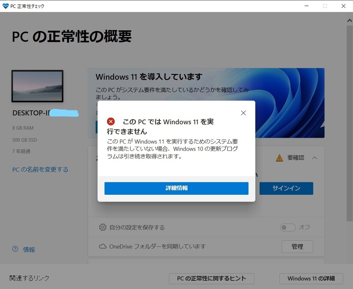353x289 pixels.
Task: Click the question mark icon beside 情報
Action: tap(15, 249)
